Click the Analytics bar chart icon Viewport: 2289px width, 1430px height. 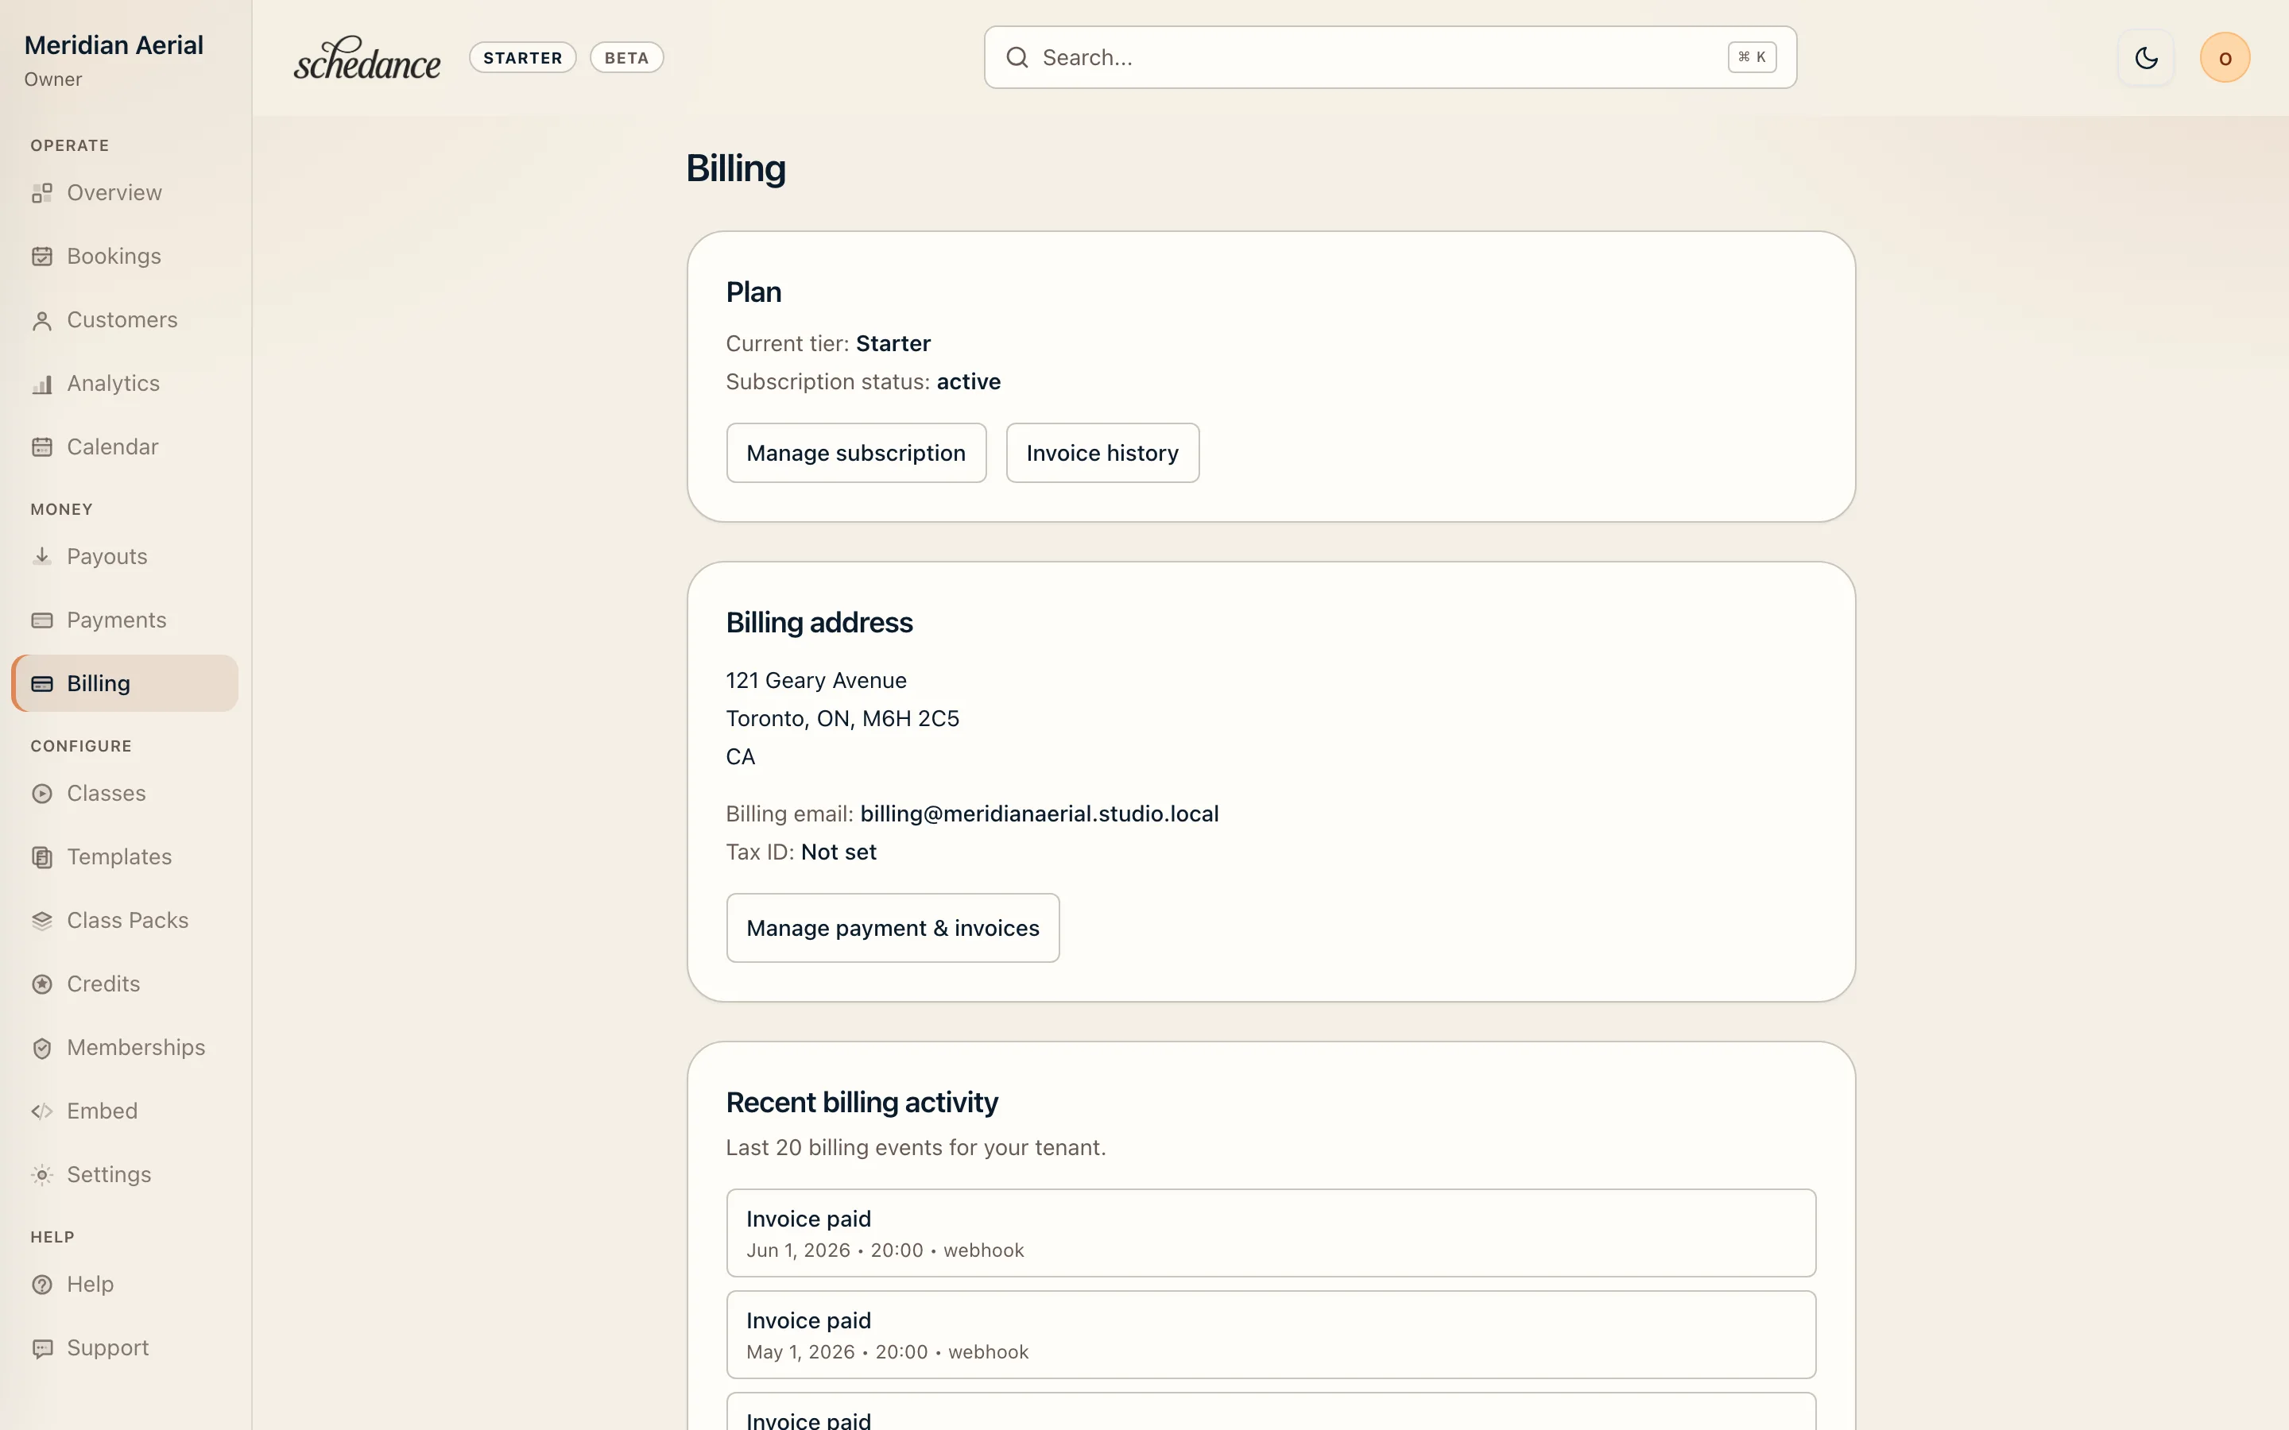coord(41,384)
